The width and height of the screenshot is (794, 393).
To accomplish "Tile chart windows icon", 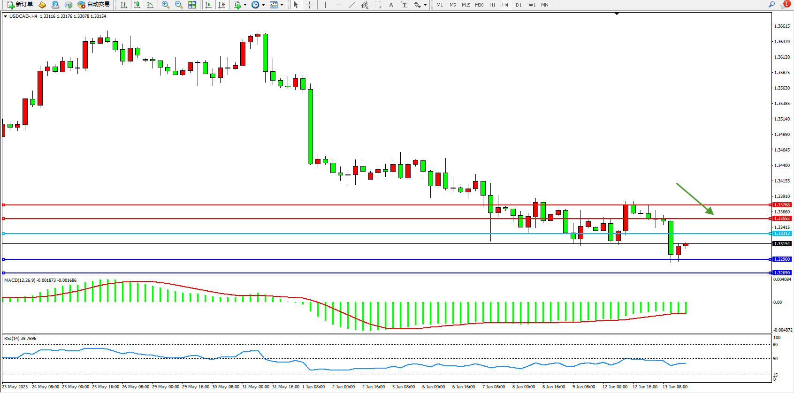I will click(192, 5).
